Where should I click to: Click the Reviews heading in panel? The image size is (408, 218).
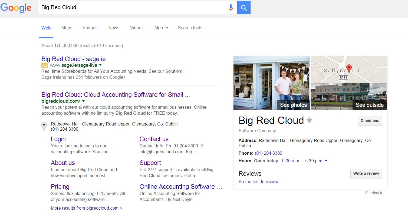pyautogui.click(x=250, y=174)
